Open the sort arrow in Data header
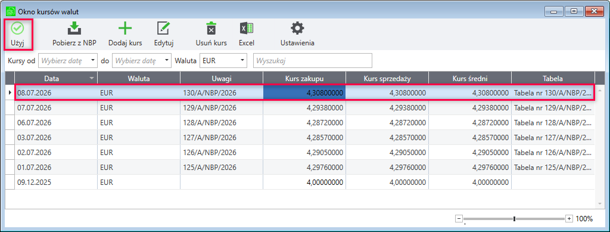The image size is (610, 232). (92, 79)
